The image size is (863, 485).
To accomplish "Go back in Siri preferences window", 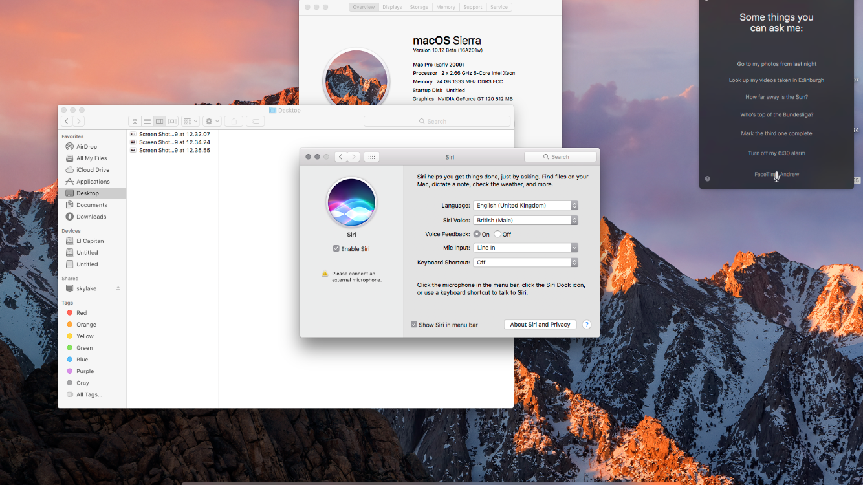I will [340, 156].
